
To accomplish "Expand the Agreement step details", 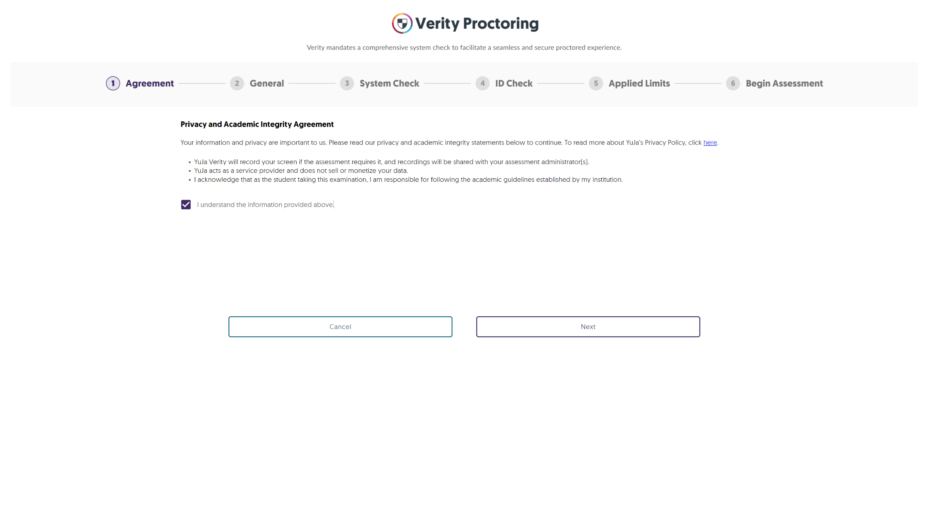I will coord(140,84).
